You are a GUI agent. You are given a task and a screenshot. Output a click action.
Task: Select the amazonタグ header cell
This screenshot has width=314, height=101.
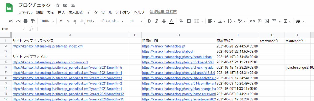272,41
